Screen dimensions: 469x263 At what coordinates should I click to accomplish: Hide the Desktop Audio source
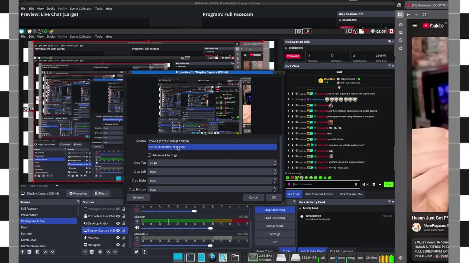118,223
